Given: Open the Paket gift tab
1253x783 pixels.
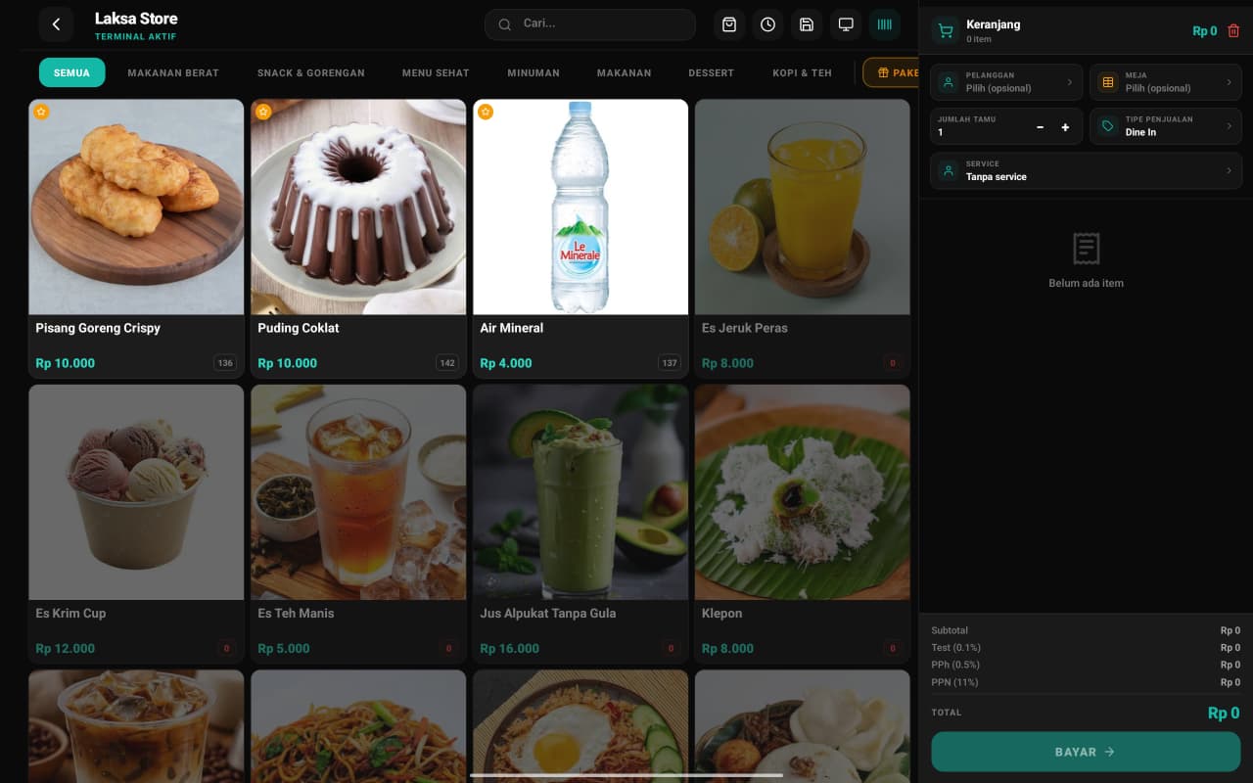Looking at the screenshot, I should [891, 72].
